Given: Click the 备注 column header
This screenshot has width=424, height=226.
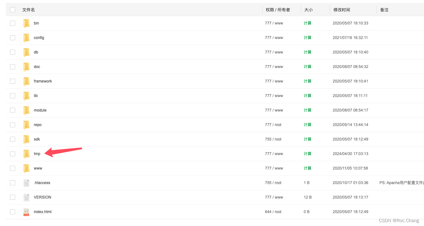Looking at the screenshot, I should [384, 10].
